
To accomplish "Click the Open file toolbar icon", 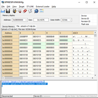I will pyautogui.click(x=3, y=11).
